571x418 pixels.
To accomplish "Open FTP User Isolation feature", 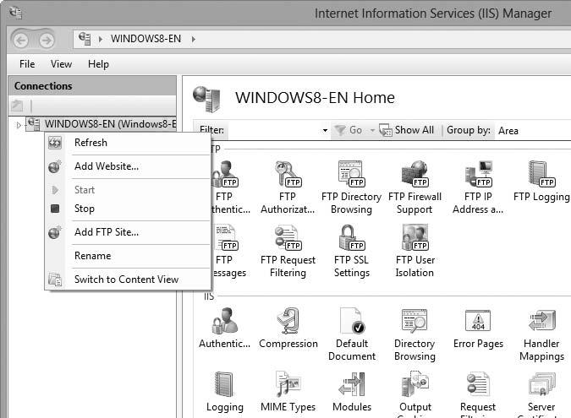I will (x=415, y=251).
